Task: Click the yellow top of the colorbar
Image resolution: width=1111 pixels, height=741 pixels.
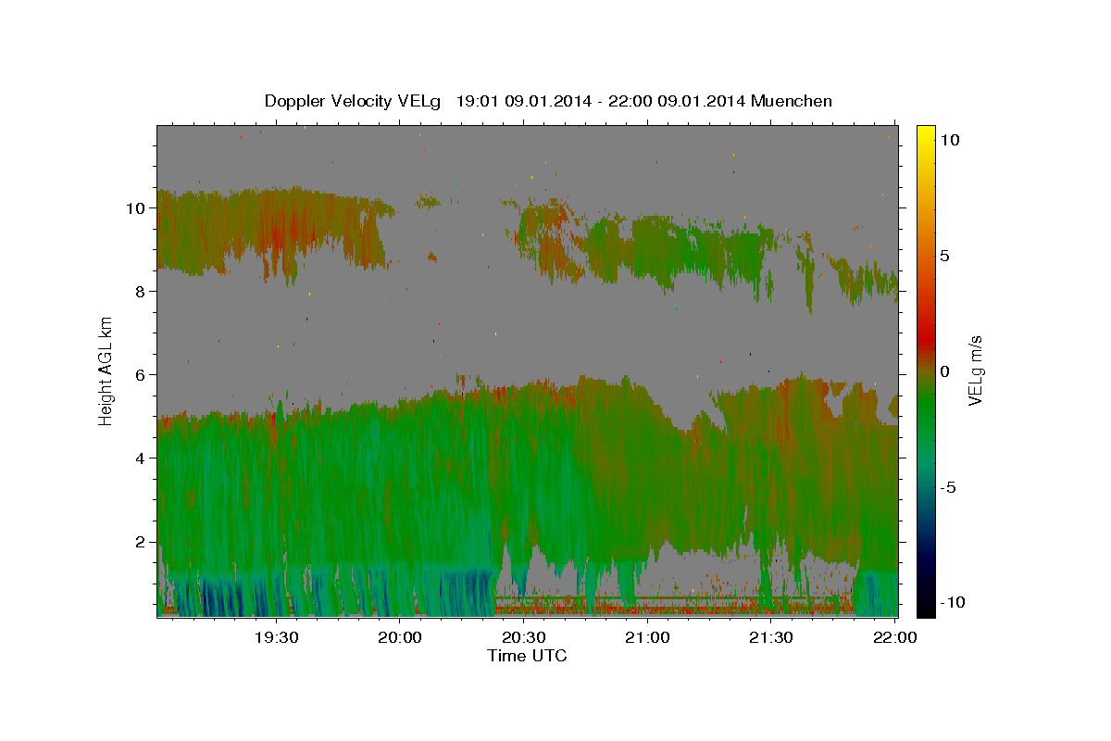Action: pyautogui.click(x=926, y=134)
